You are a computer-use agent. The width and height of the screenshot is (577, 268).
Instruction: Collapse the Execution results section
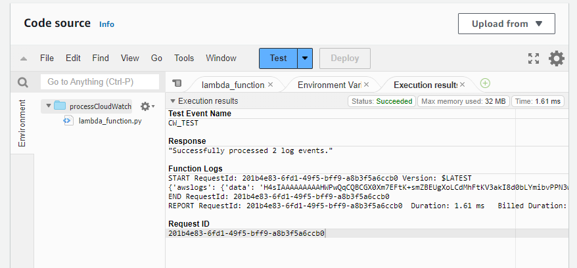click(173, 101)
